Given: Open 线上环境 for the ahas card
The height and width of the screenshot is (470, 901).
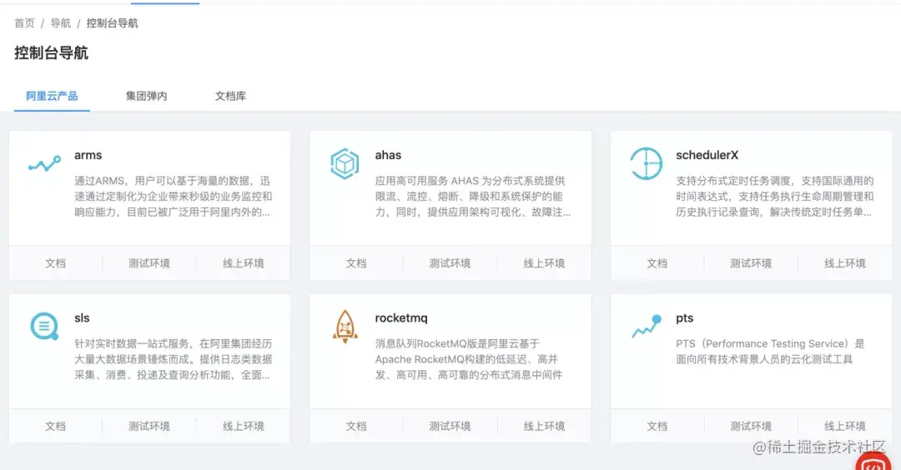Looking at the screenshot, I should 544,263.
